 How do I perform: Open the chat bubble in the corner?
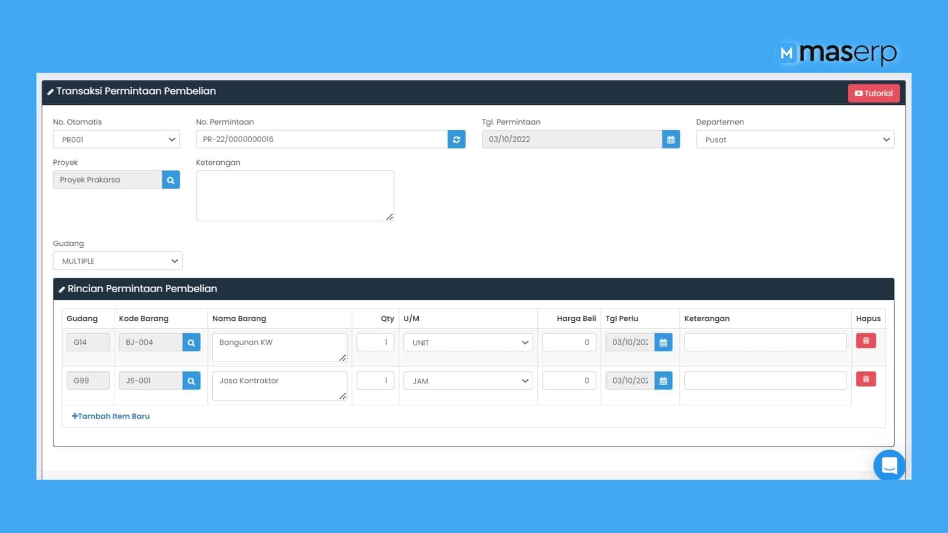point(889,465)
